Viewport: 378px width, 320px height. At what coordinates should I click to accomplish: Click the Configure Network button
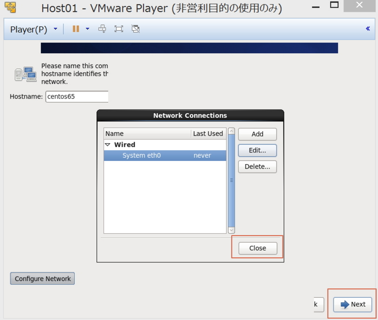43,278
